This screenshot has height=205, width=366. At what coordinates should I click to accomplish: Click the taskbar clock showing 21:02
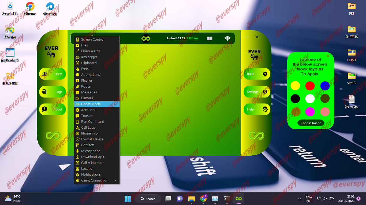coord(346,199)
